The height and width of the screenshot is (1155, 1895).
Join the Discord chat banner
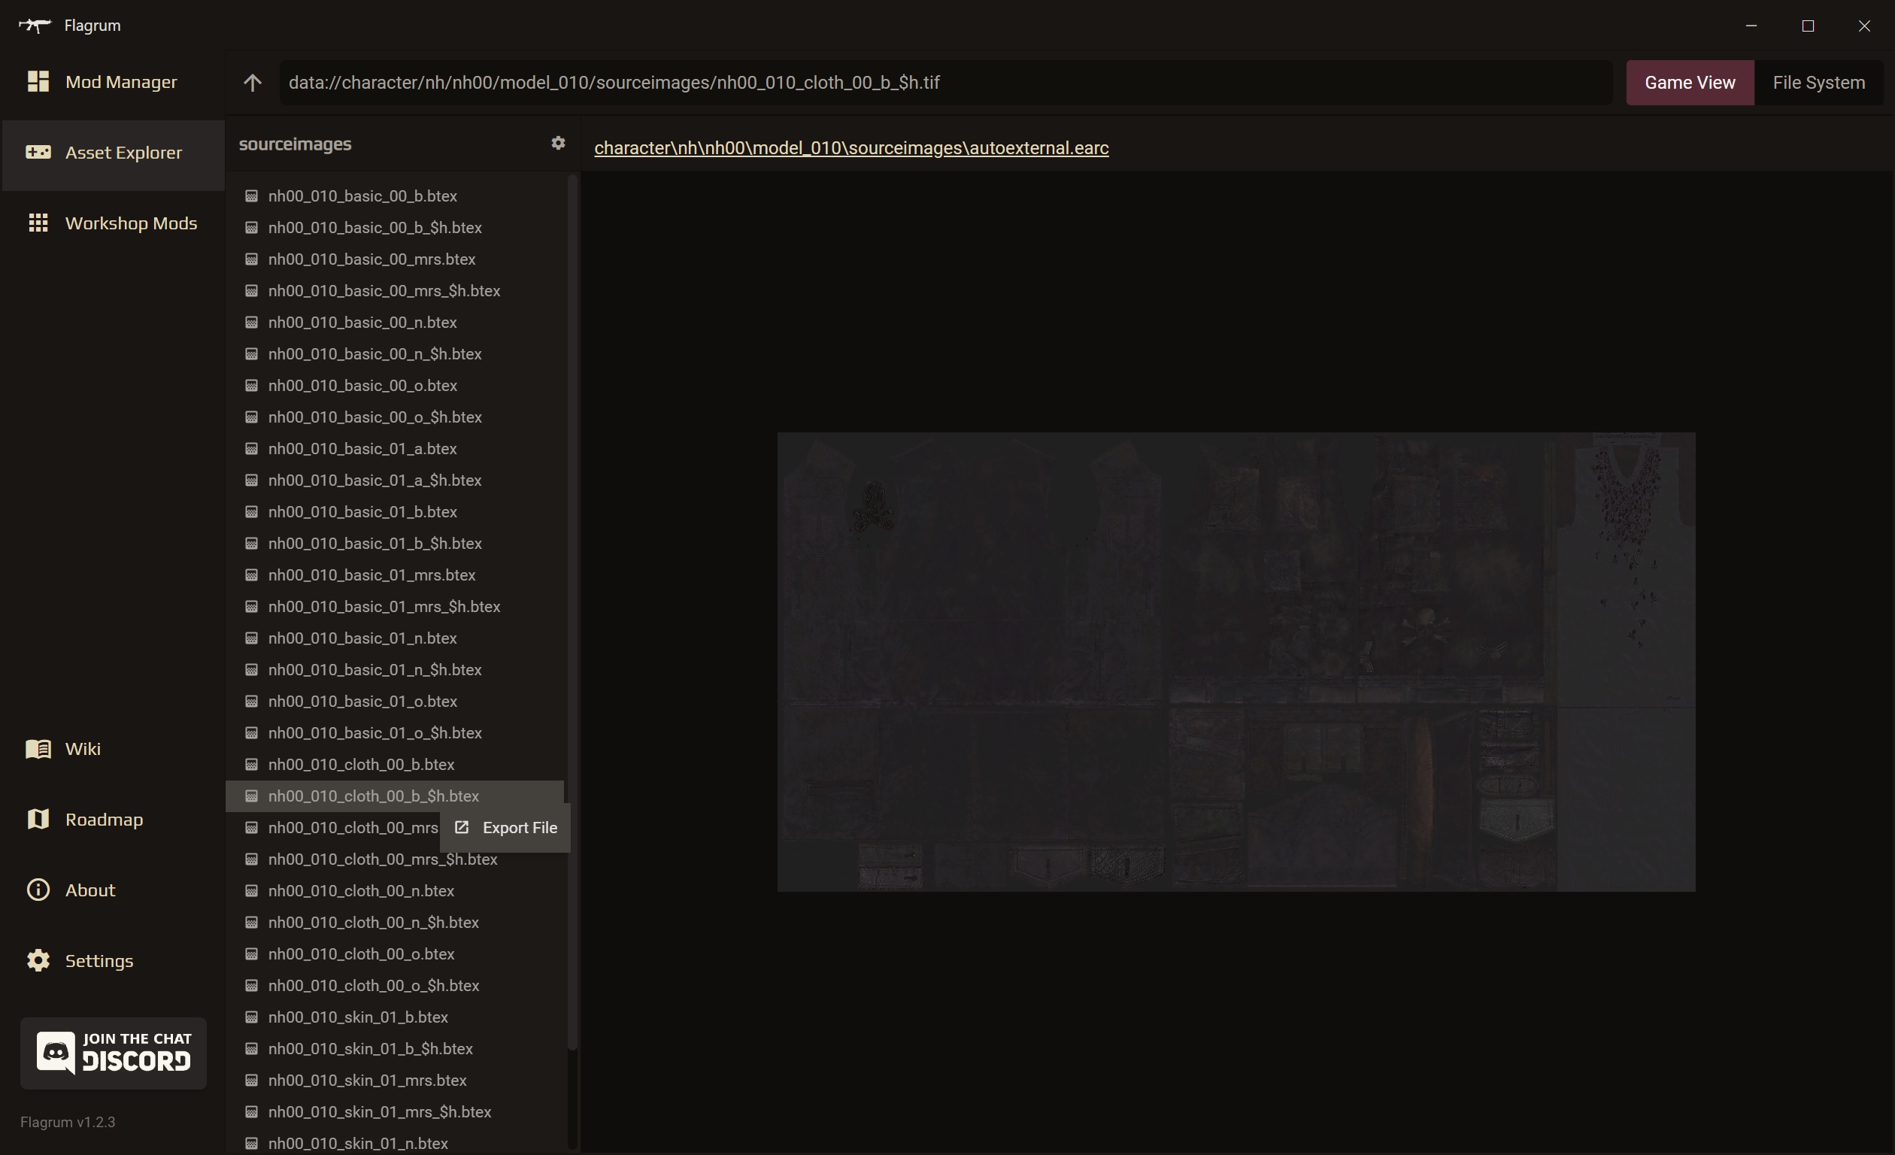[x=113, y=1053]
